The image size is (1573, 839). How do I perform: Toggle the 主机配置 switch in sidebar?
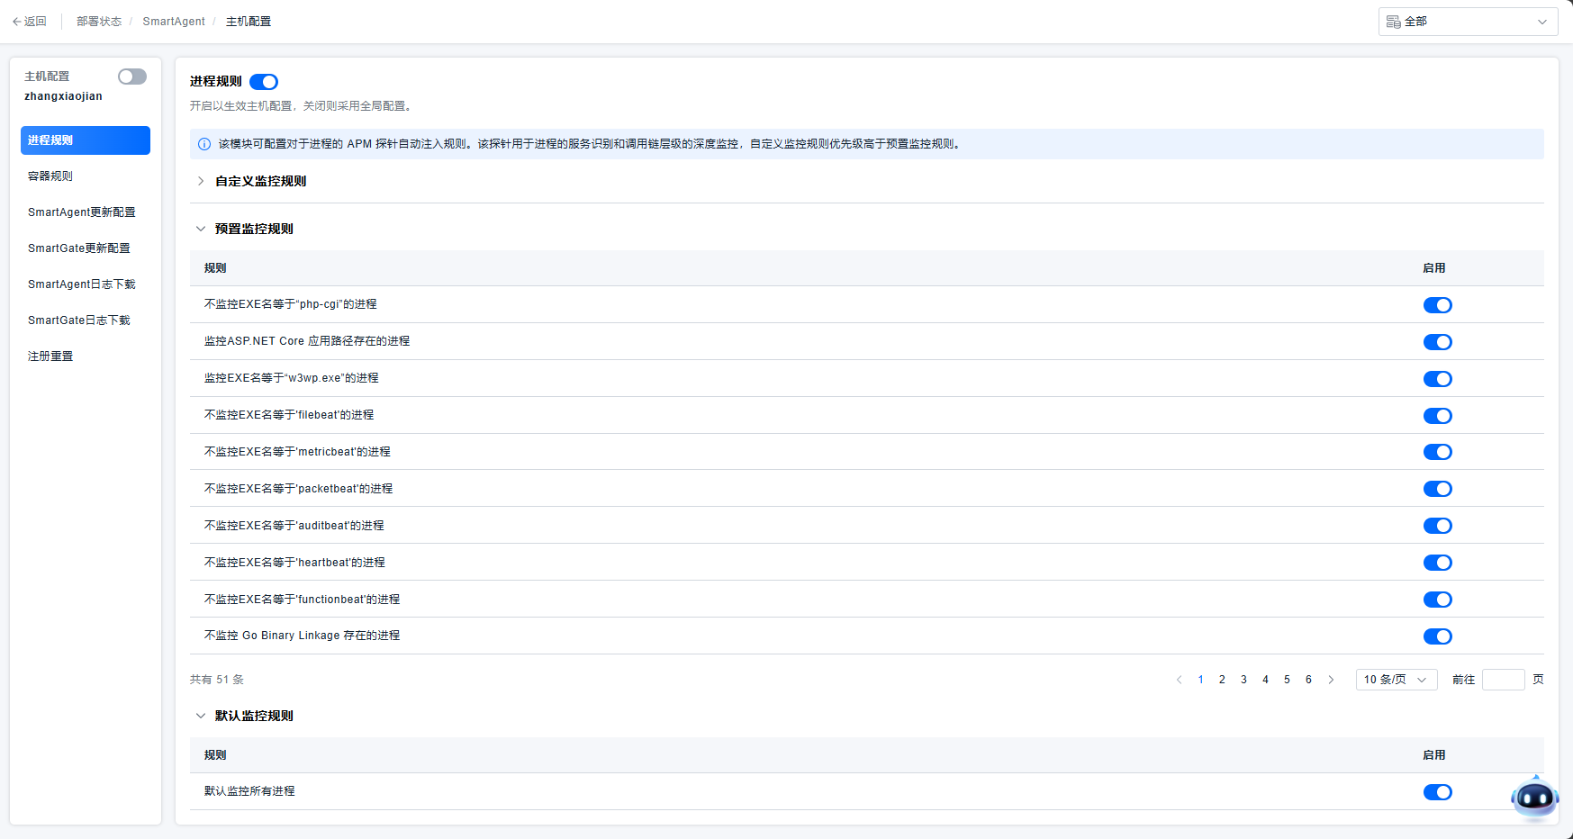[x=132, y=77]
